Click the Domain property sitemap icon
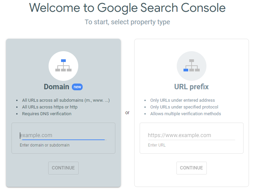Image resolution: width=254 pixels, height=192 pixels. coord(63,66)
